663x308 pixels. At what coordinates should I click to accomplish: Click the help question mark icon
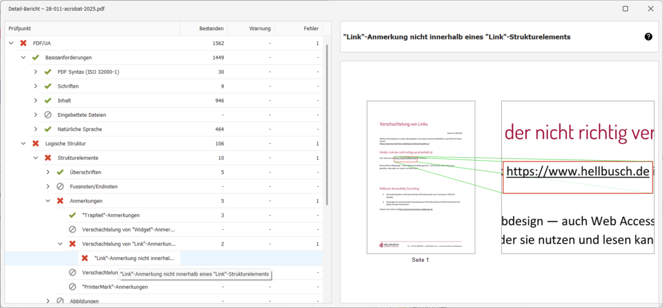tap(648, 37)
